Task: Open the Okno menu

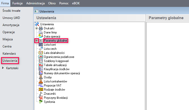Action: [52, 3]
